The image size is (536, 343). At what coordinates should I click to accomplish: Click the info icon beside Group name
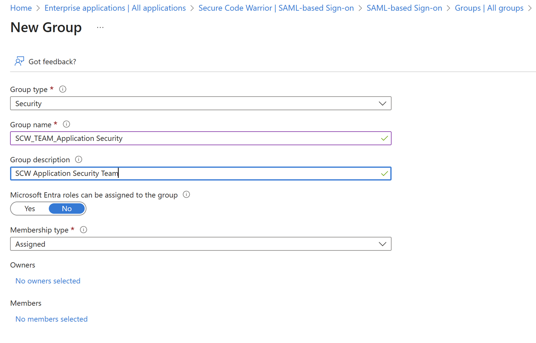pos(66,124)
